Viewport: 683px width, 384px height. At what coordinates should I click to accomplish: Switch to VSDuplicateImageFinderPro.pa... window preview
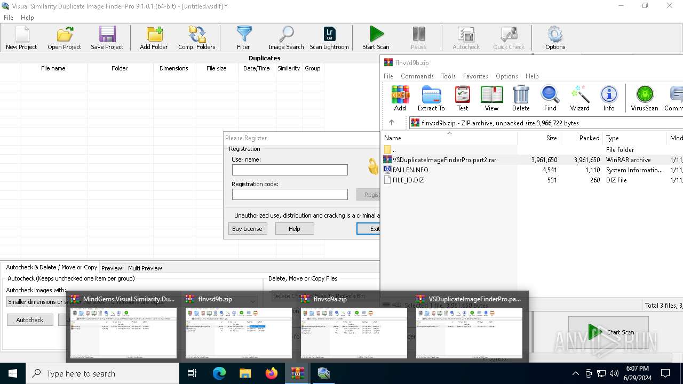click(470, 326)
